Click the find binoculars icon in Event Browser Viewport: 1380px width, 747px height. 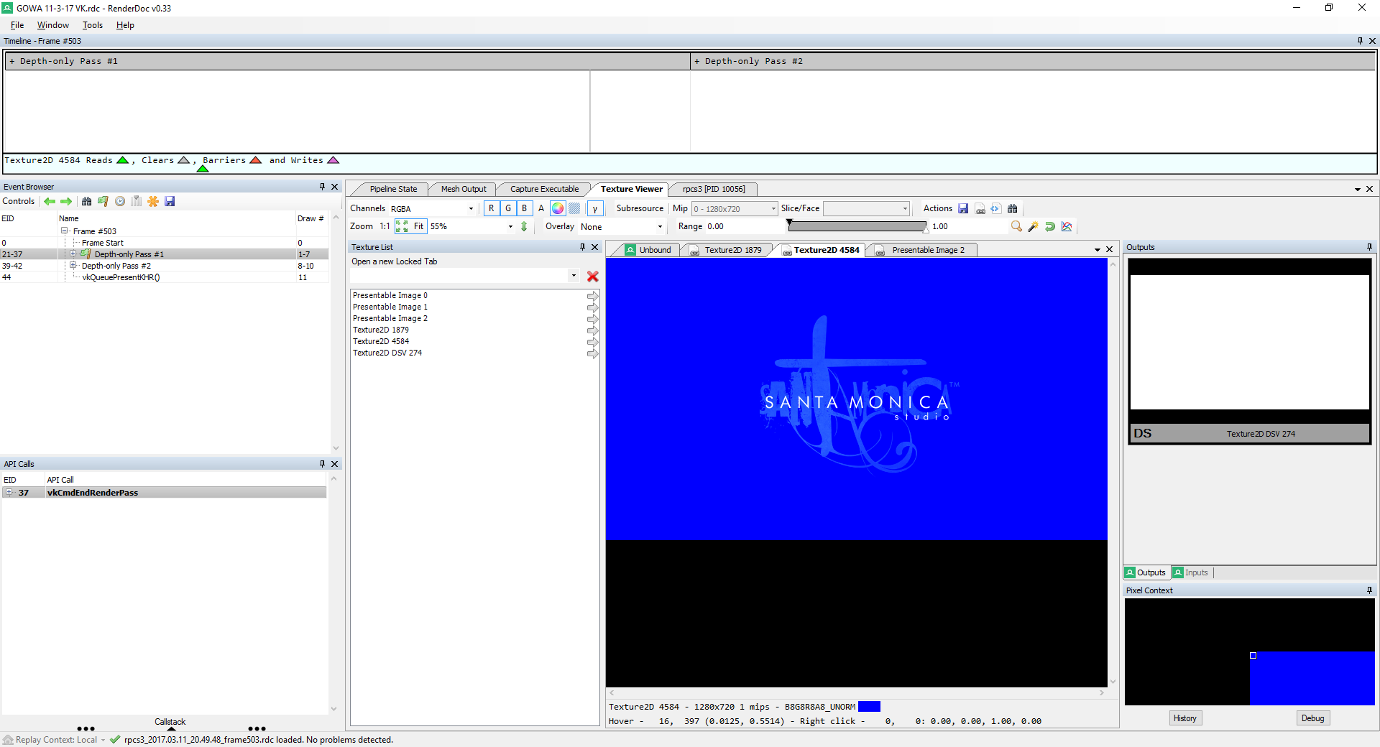pos(87,202)
